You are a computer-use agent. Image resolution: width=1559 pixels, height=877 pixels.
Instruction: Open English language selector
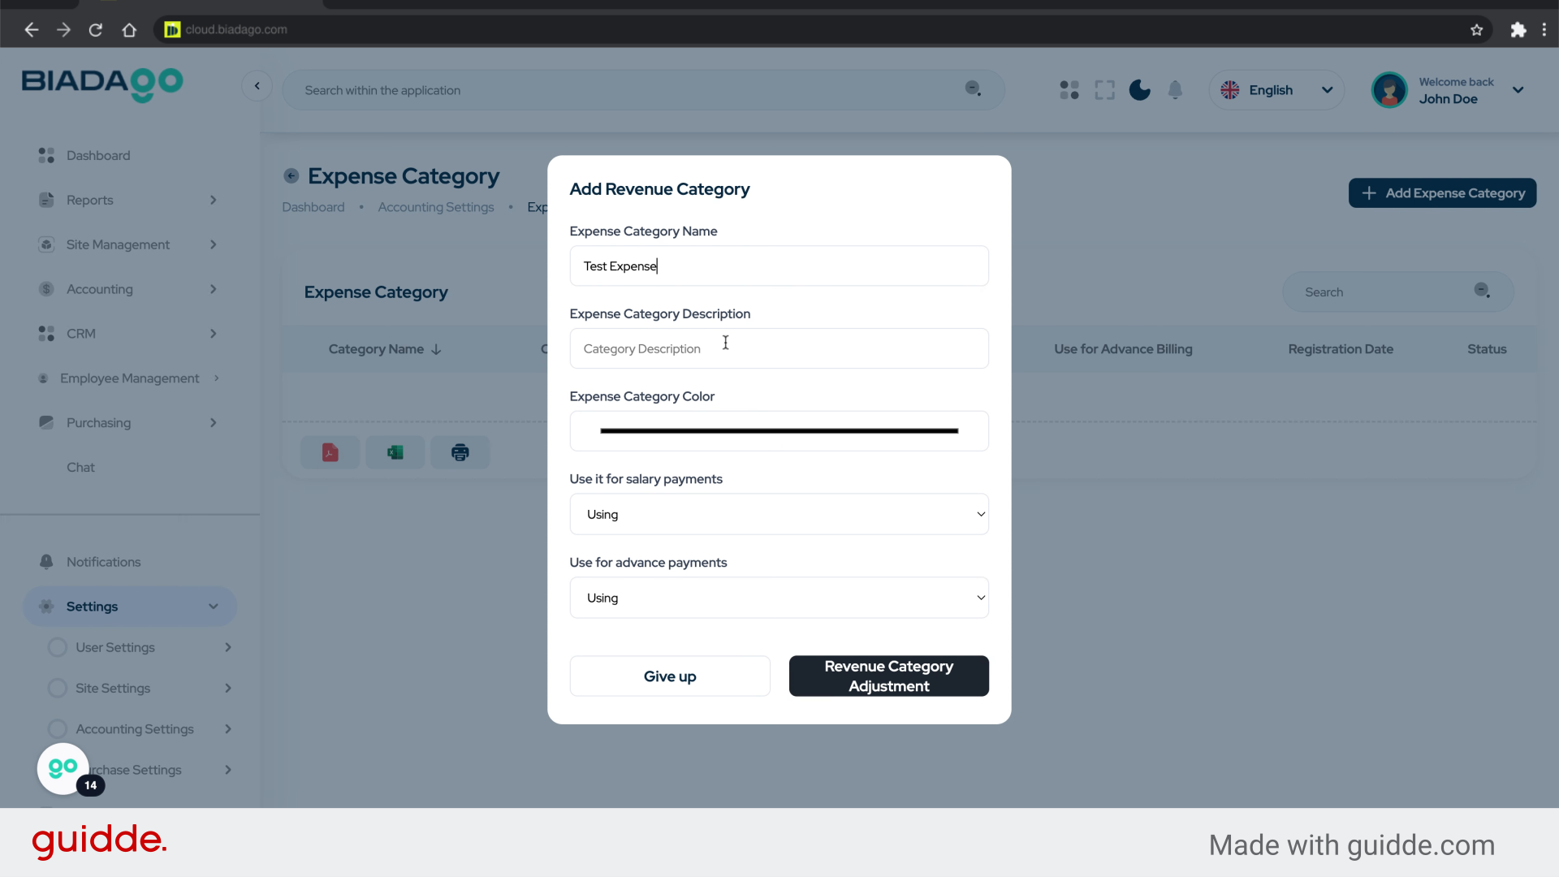point(1276,90)
